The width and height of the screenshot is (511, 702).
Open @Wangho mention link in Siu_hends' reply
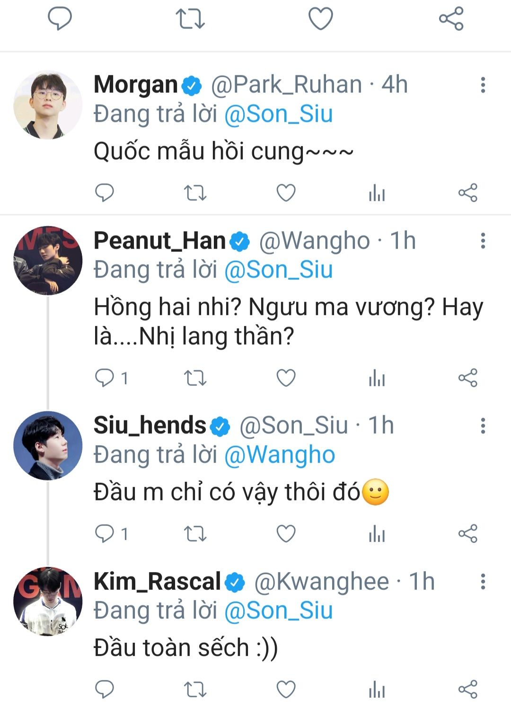pyautogui.click(x=280, y=455)
